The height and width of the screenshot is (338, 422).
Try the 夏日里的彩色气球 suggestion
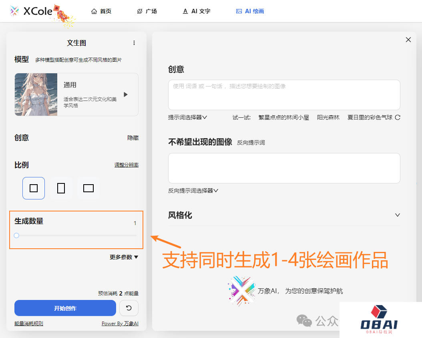370,117
